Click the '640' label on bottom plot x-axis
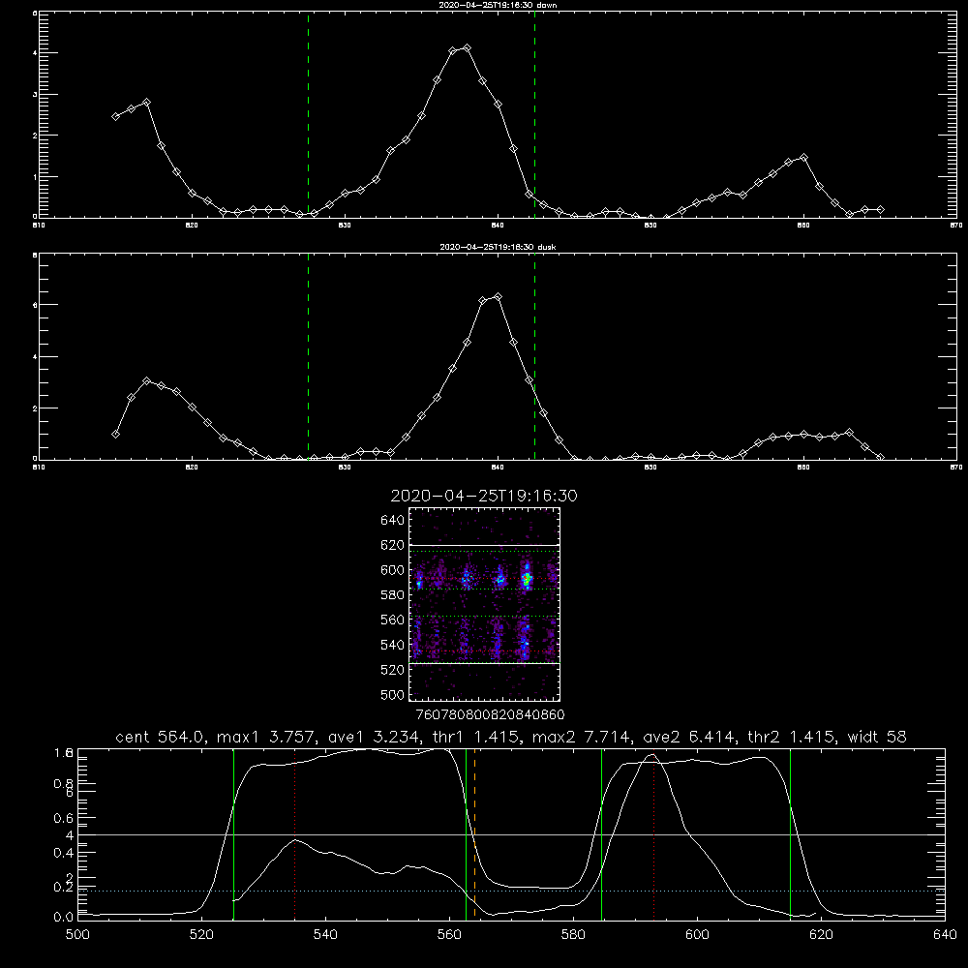Screen dimensions: 968x968 pyautogui.click(x=945, y=935)
